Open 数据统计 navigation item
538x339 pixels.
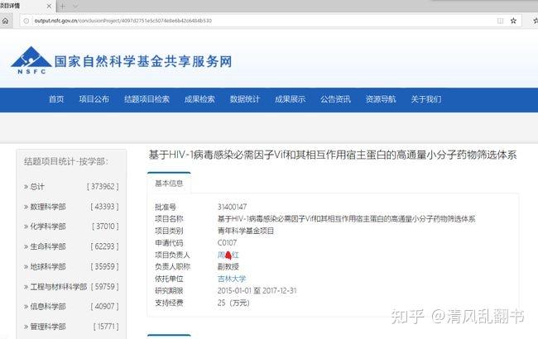pos(245,99)
